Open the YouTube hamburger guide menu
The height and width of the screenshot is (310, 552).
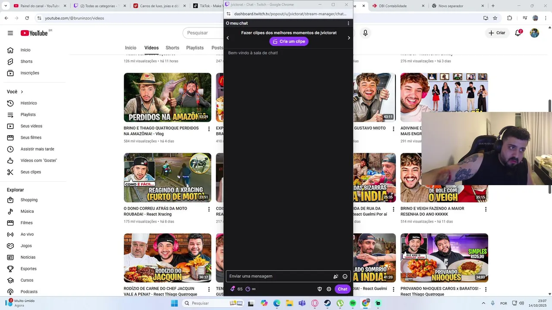[x=10, y=33]
